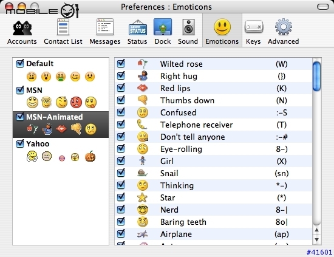Click the Right hug emoticon image
The height and width of the screenshot is (257, 334).
tap(143, 76)
